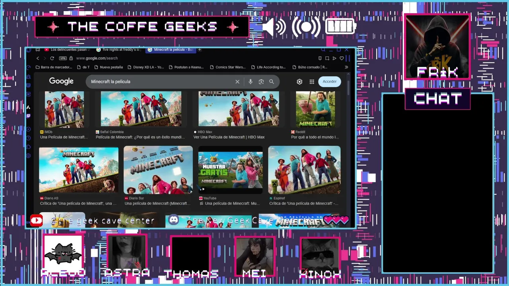Click the YouTube icon in bottom overlay

[x=36, y=220]
